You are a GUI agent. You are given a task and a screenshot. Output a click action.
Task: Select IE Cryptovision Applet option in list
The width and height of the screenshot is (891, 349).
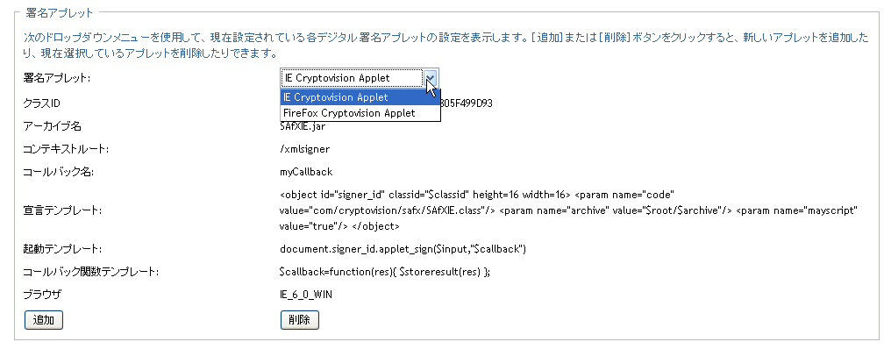coord(360,97)
